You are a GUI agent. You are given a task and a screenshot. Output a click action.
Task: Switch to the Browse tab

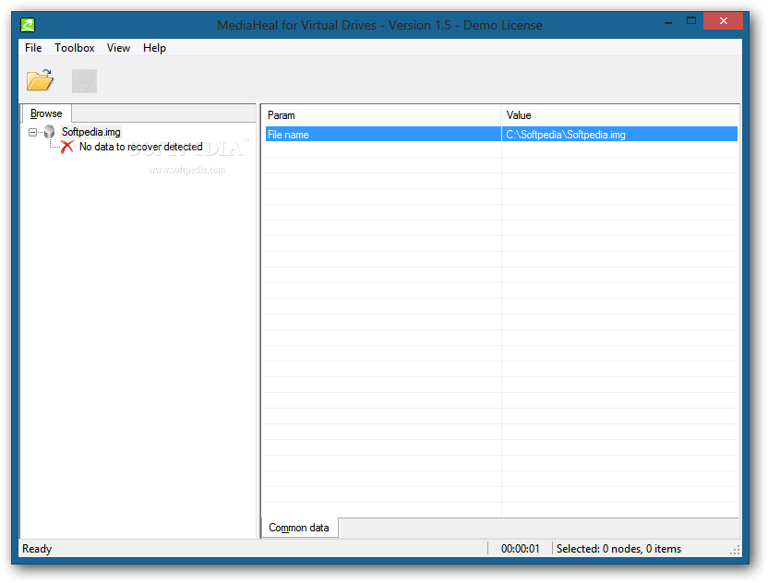[x=46, y=113]
